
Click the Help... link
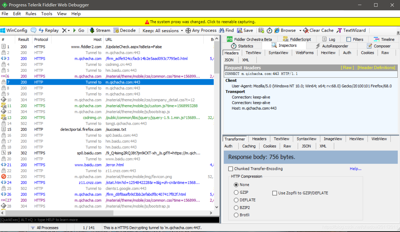point(356,169)
